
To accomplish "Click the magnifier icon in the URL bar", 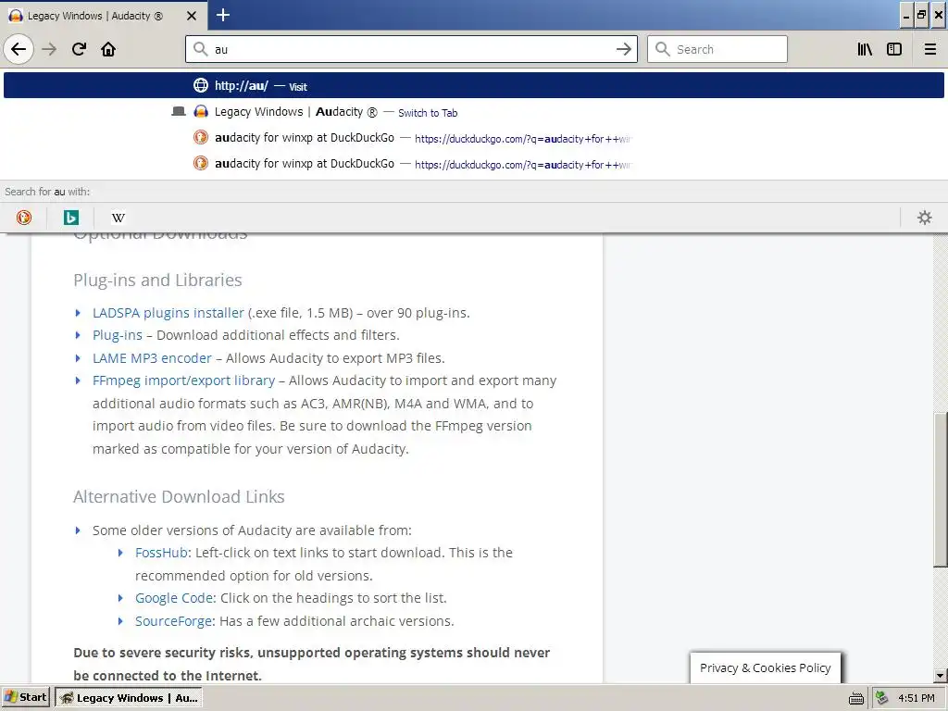I will [201, 49].
